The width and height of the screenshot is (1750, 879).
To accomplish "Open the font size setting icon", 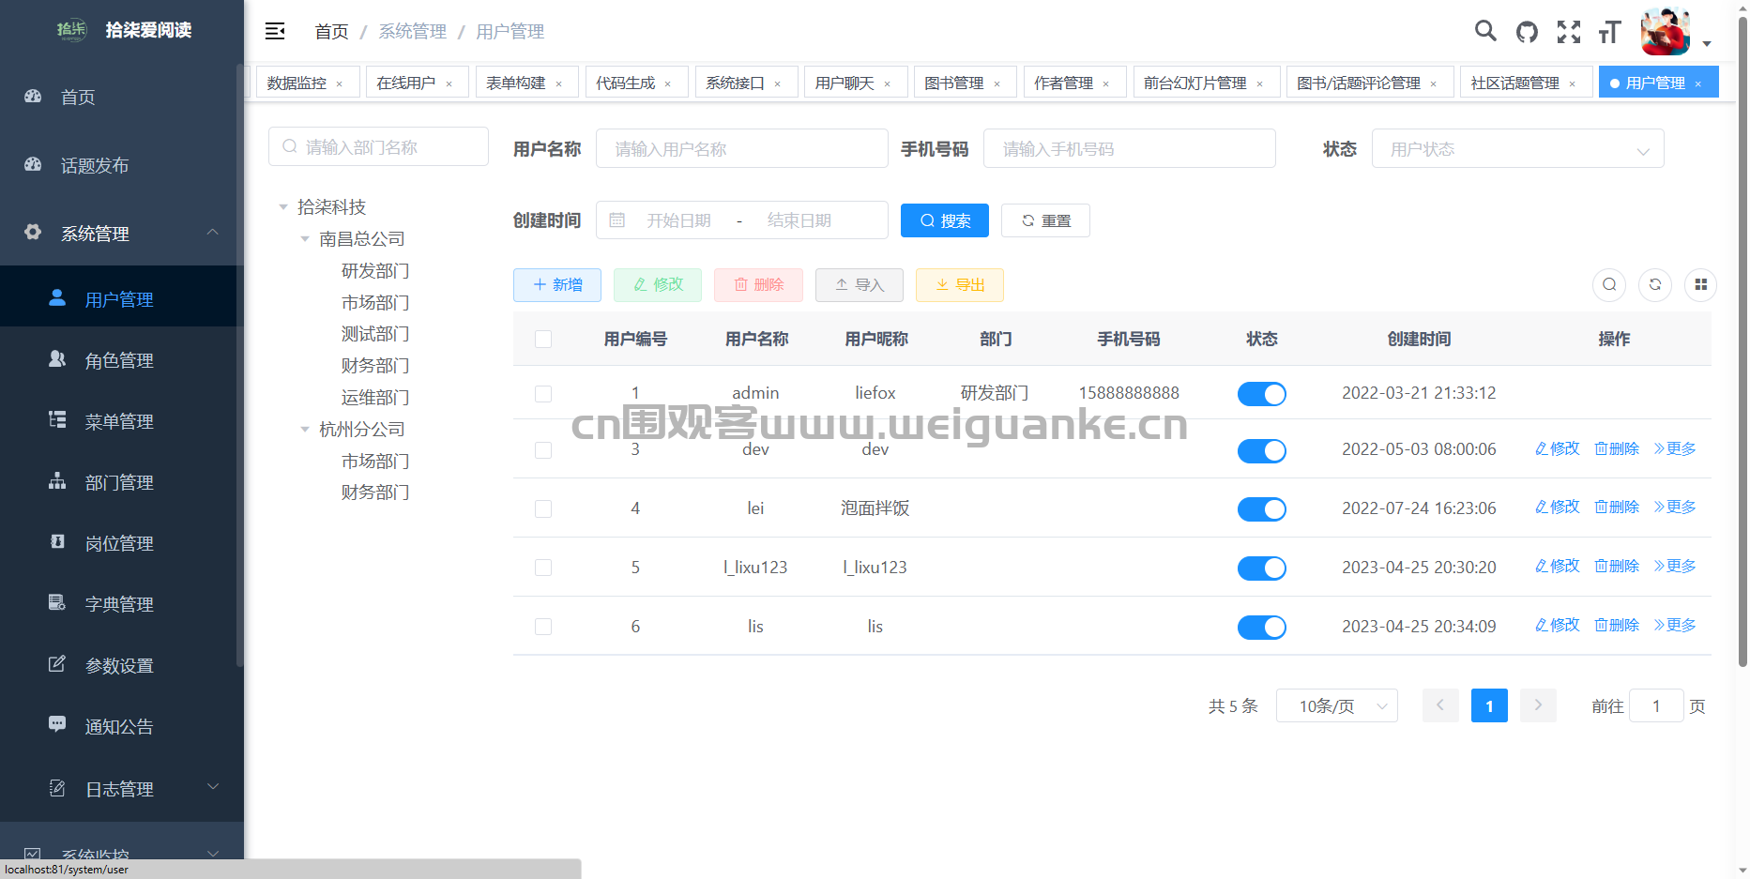I will pos(1610,32).
